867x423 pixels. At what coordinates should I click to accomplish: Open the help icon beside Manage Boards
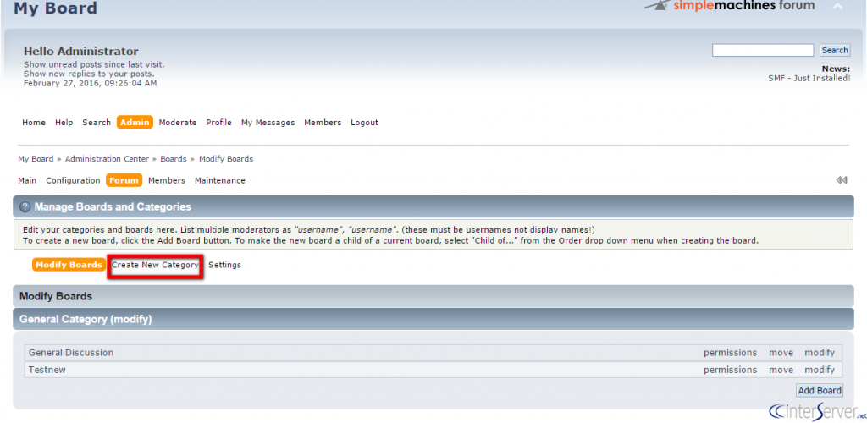(x=25, y=207)
